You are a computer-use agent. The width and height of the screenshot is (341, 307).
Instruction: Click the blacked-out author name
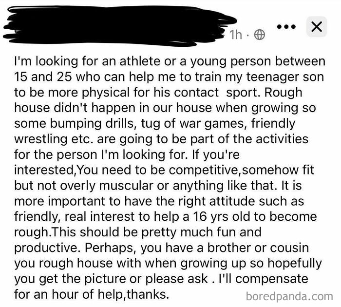point(120,26)
